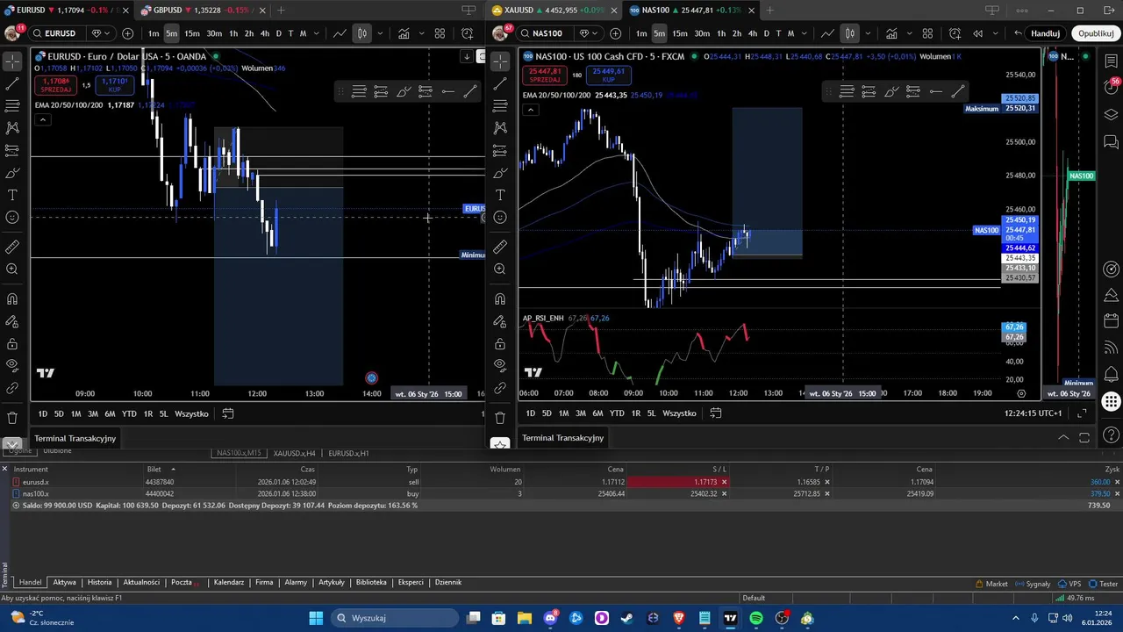The image size is (1123, 632).
Task: Open the chat messages icon in right sidebar
Action: (x=1111, y=141)
